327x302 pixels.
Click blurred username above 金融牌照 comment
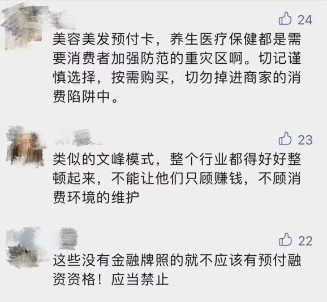tap(68, 238)
